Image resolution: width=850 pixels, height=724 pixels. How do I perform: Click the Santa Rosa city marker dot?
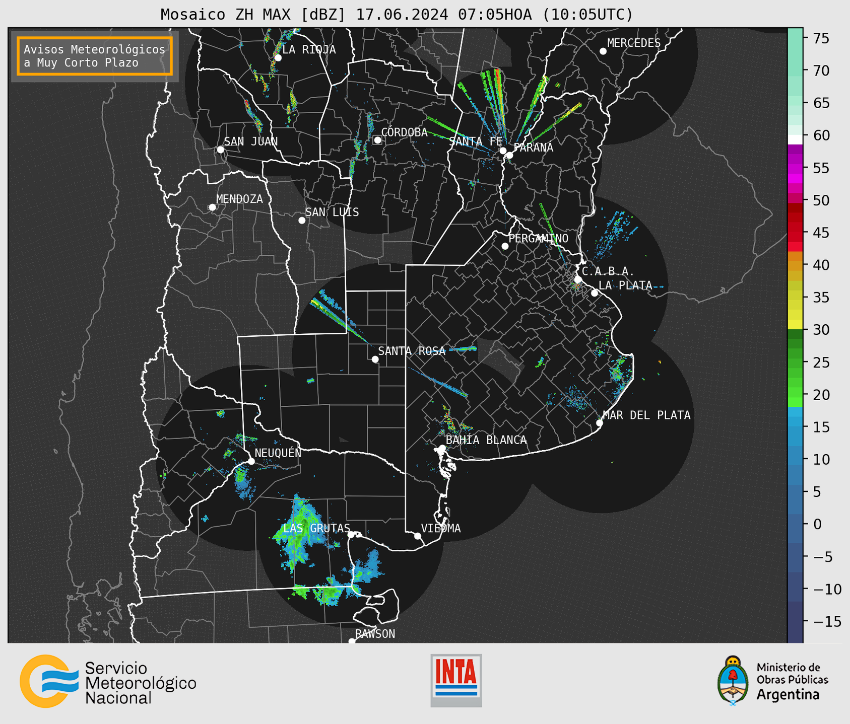tap(375, 359)
